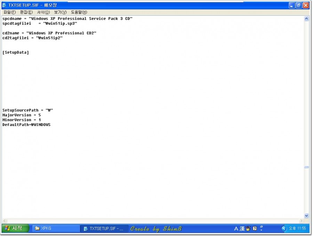Click the vertical scrollbar up arrow

tap(306, 19)
